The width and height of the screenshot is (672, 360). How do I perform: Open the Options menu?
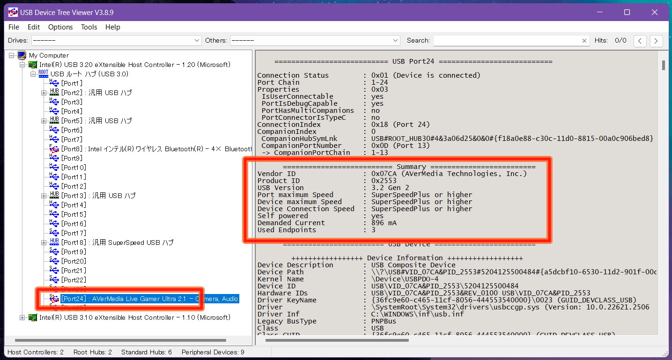point(60,27)
